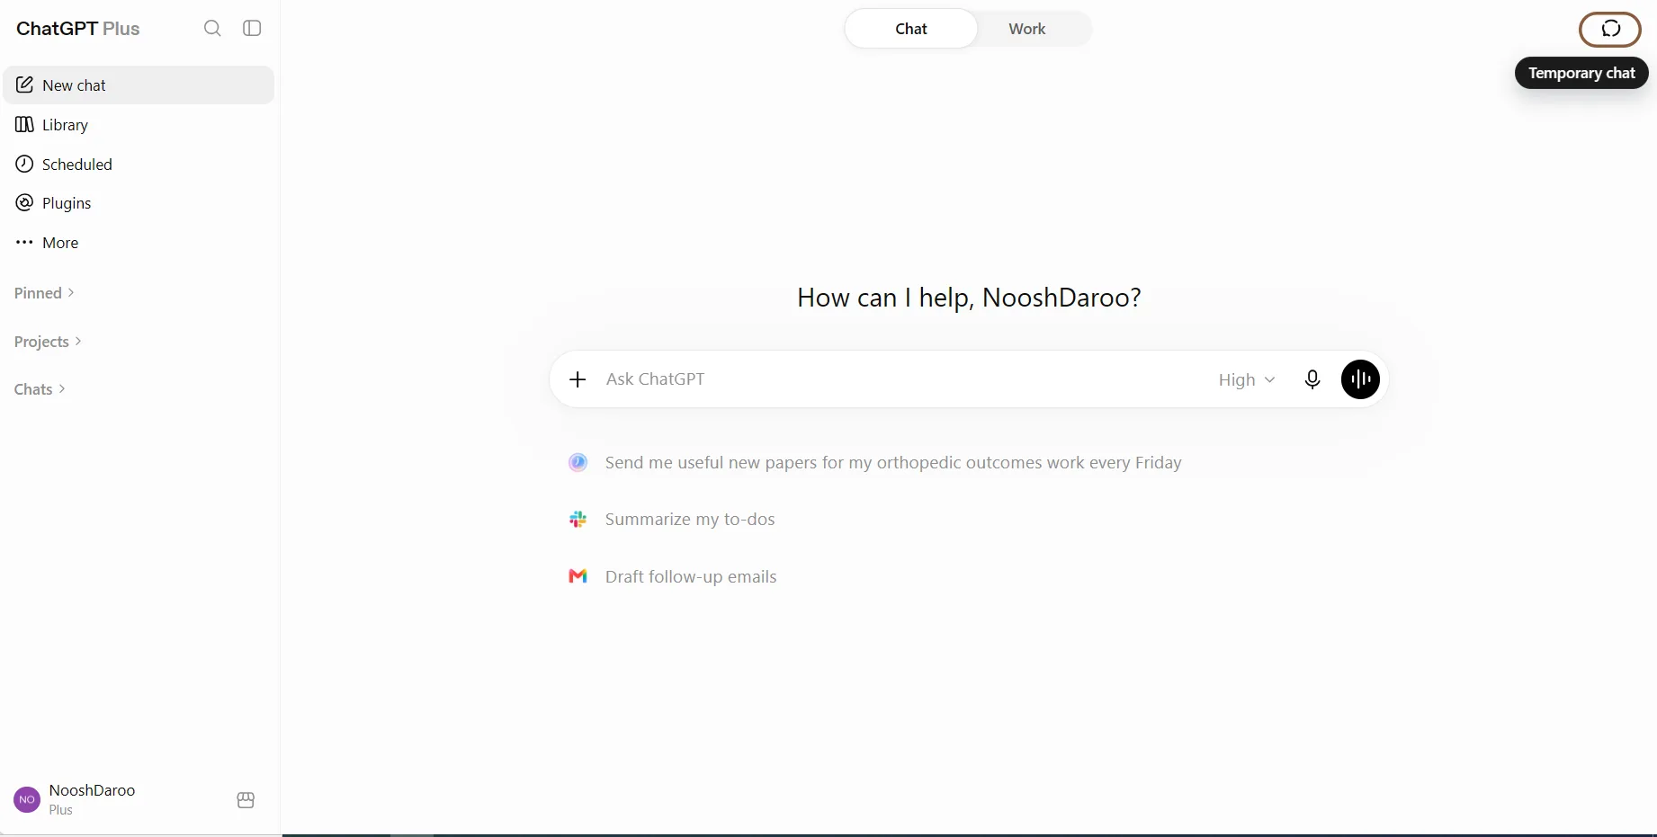Click the New chat pencil icon
This screenshot has height=837, width=1657.
coord(25,85)
